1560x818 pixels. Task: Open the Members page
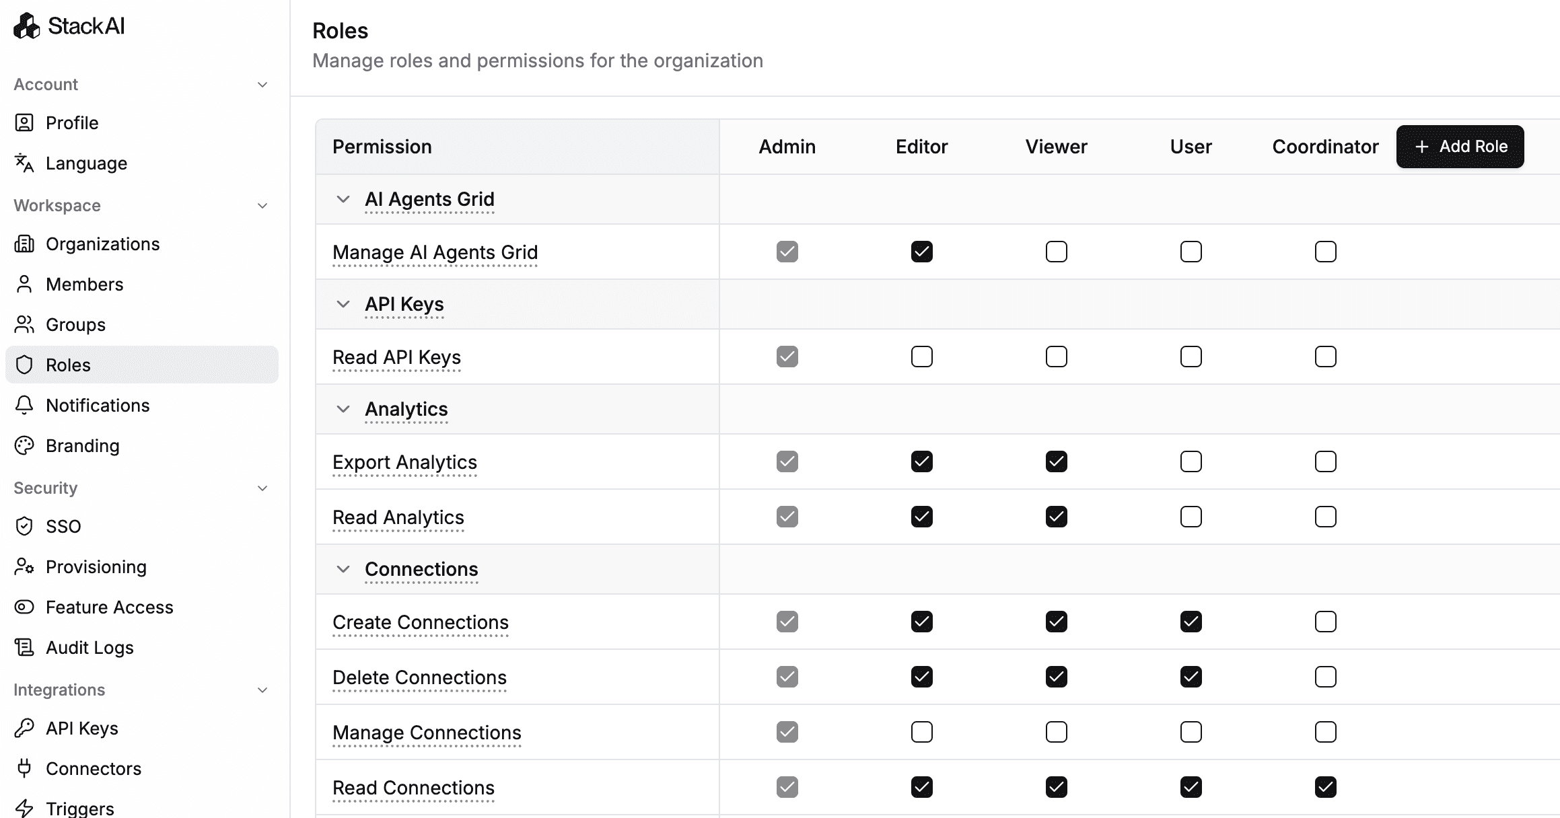(x=84, y=284)
